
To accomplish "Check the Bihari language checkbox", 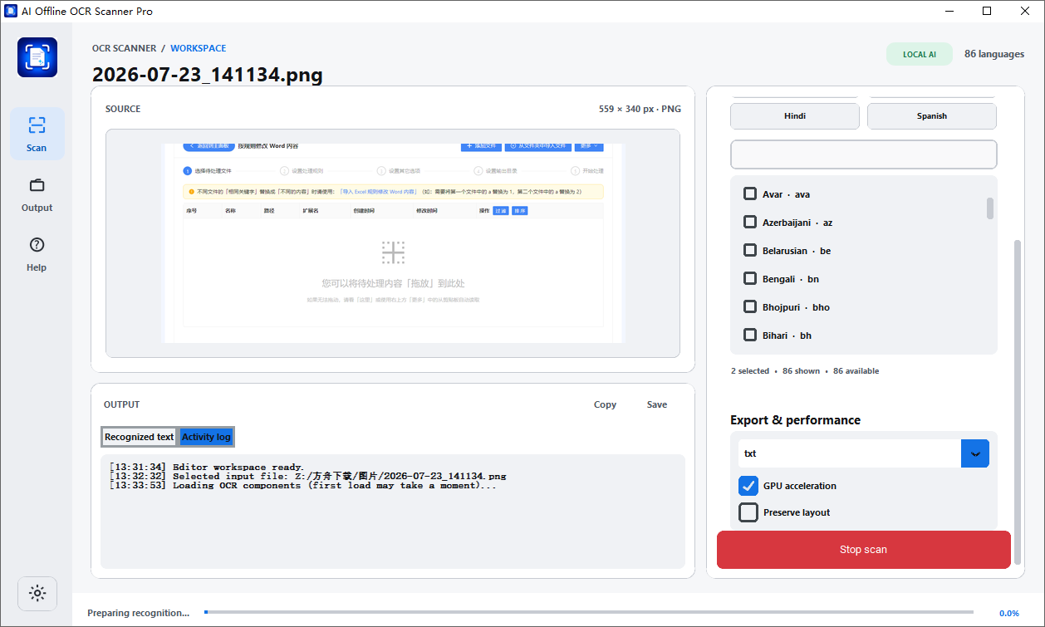I will [749, 336].
